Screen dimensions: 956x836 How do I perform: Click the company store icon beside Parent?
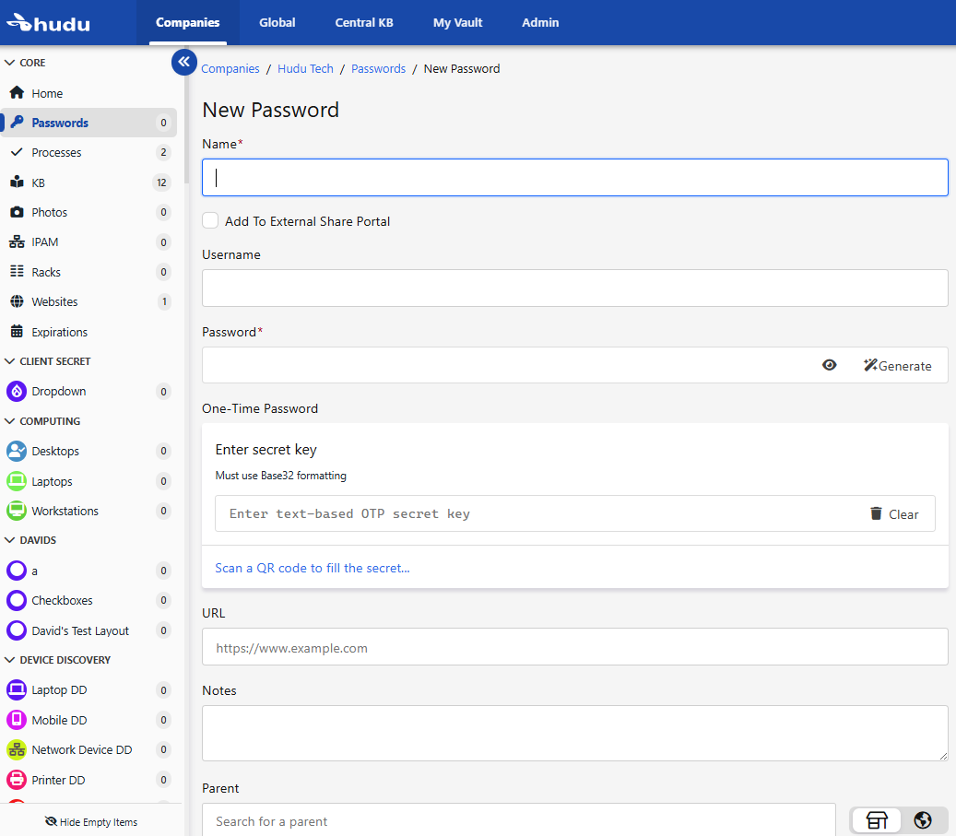pyautogui.click(x=876, y=820)
